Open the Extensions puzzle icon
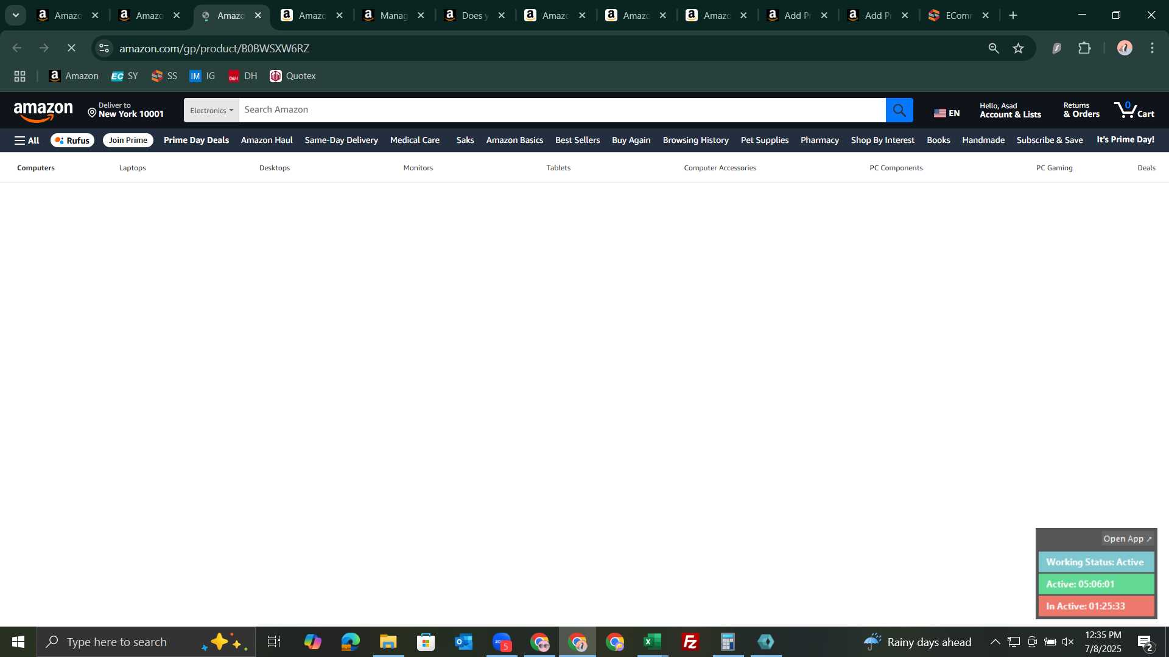1169x657 pixels. pyautogui.click(x=1085, y=48)
